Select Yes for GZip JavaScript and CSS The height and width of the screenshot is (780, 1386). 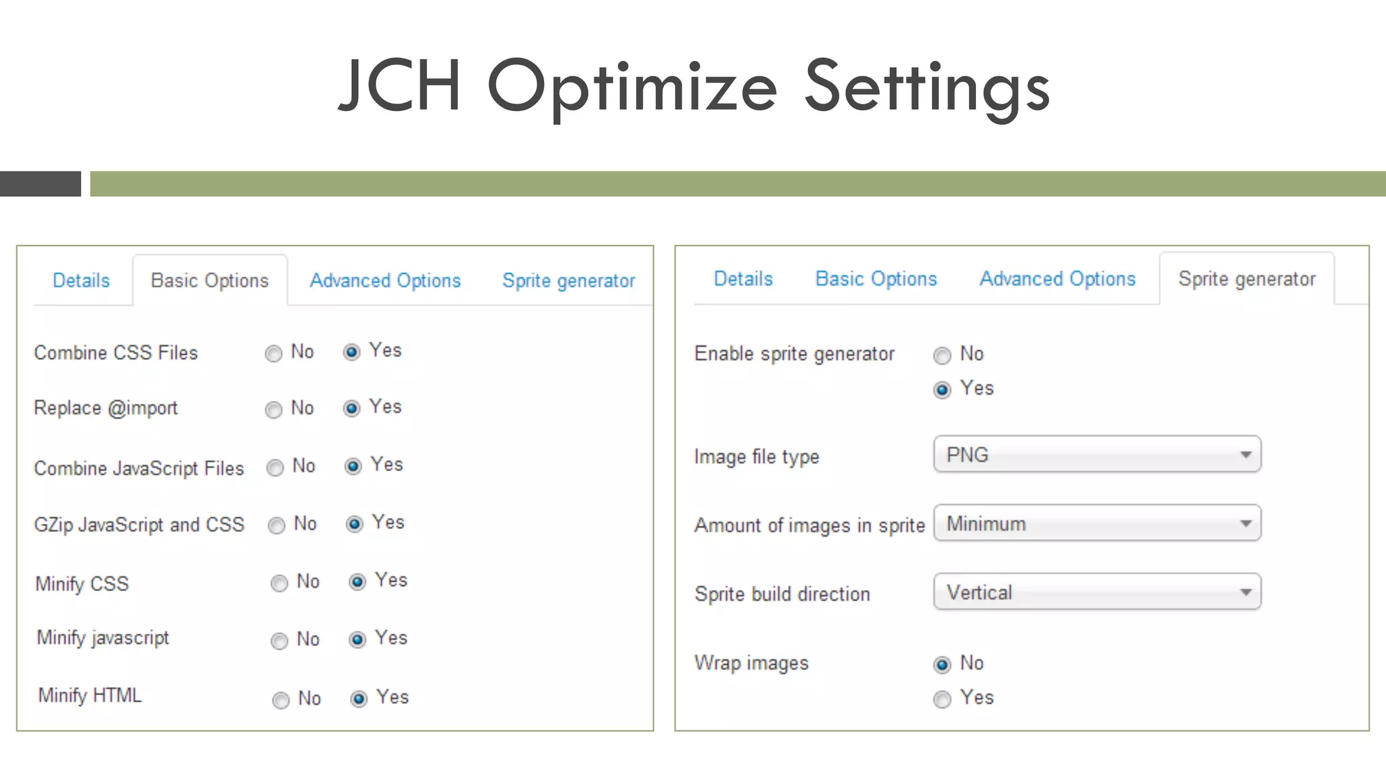tap(355, 524)
